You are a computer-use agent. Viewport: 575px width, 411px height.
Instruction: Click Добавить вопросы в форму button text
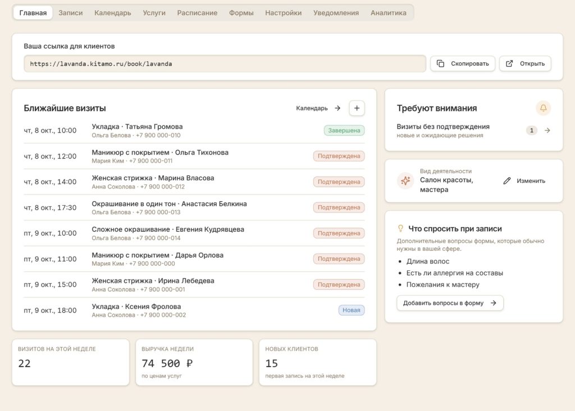tap(444, 303)
